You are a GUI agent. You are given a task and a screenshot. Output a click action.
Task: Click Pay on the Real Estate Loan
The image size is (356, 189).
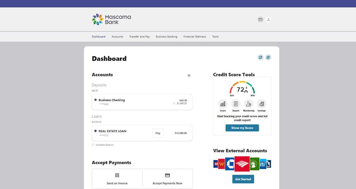pos(158,133)
